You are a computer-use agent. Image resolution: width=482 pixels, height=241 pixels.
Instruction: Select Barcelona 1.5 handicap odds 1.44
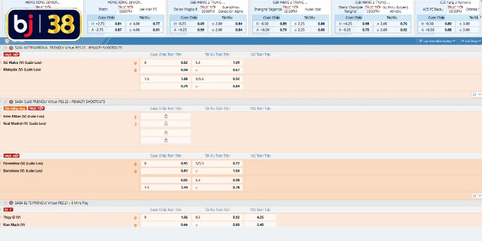coord(165,187)
